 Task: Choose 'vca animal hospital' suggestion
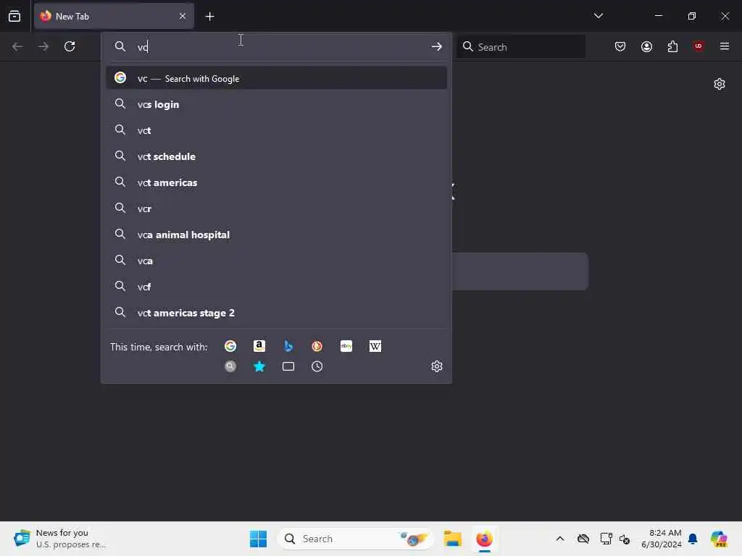[x=276, y=235]
